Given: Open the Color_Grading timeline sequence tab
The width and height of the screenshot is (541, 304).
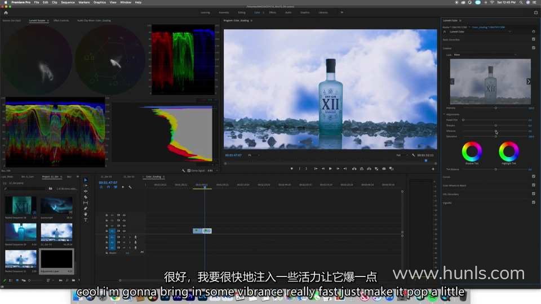Looking at the screenshot, I should click(153, 177).
